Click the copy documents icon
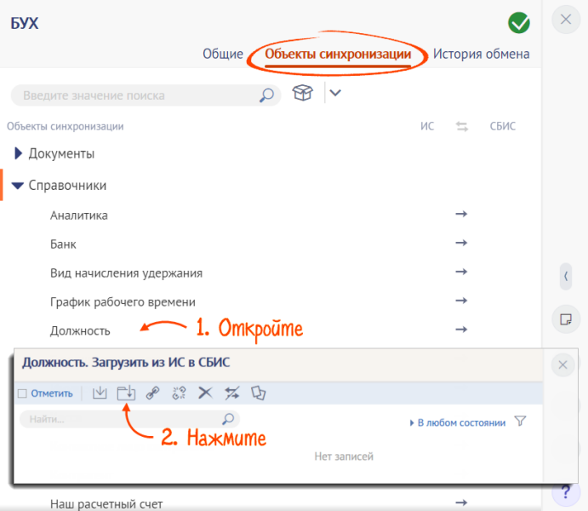The image size is (588, 511). click(x=259, y=393)
